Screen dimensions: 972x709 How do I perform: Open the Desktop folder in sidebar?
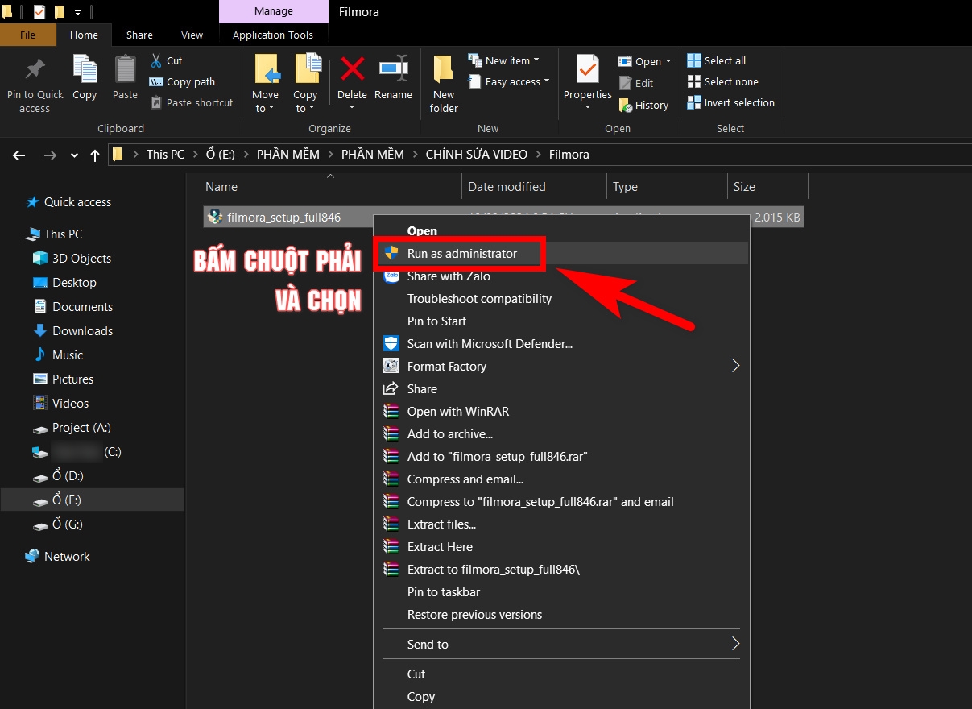tap(74, 282)
